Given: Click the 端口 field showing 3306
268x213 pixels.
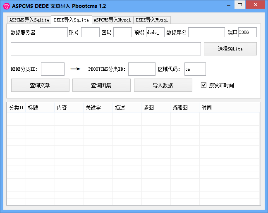Looking at the screenshot, I should click(247, 32).
